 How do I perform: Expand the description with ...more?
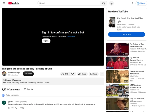click(47, 82)
